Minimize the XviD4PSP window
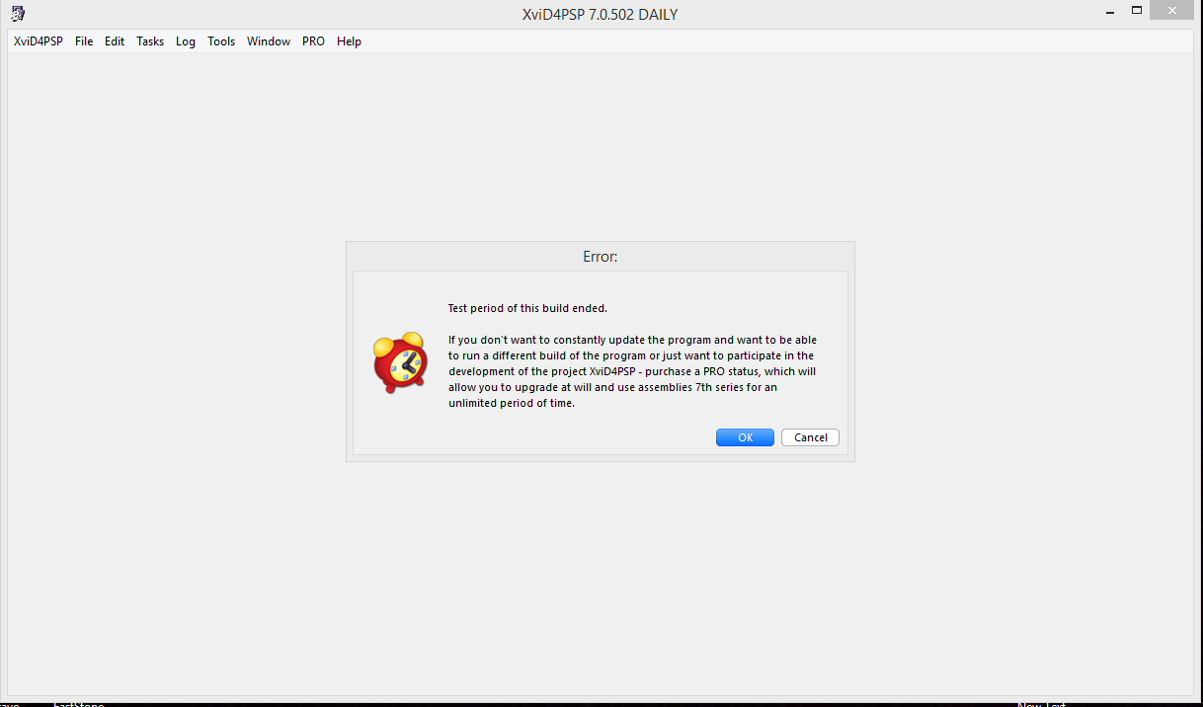The height and width of the screenshot is (707, 1203). tap(1111, 11)
